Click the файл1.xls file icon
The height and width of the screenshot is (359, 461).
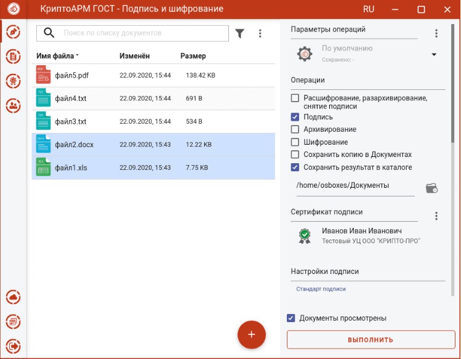click(x=43, y=167)
